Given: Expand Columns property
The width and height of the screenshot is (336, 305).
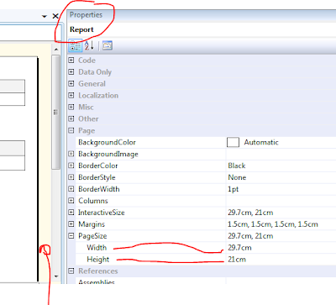Looking at the screenshot, I should [71, 201].
